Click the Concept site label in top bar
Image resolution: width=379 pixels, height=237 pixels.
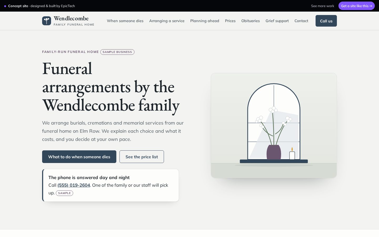pyautogui.click(x=18, y=6)
